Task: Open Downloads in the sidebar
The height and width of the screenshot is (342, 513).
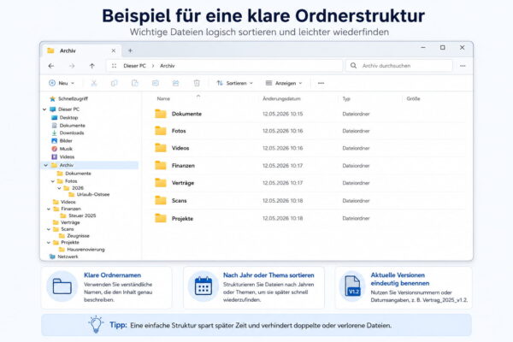Action: tap(68, 133)
